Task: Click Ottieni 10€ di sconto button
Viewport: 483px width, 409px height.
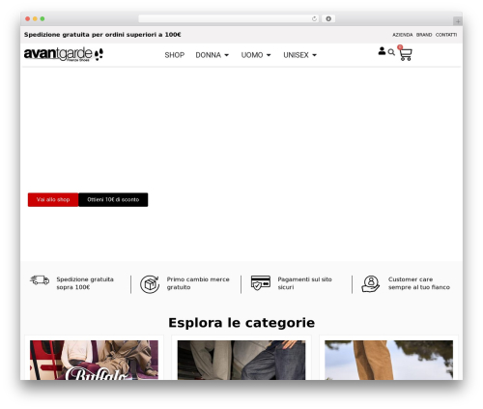Action: [x=113, y=200]
